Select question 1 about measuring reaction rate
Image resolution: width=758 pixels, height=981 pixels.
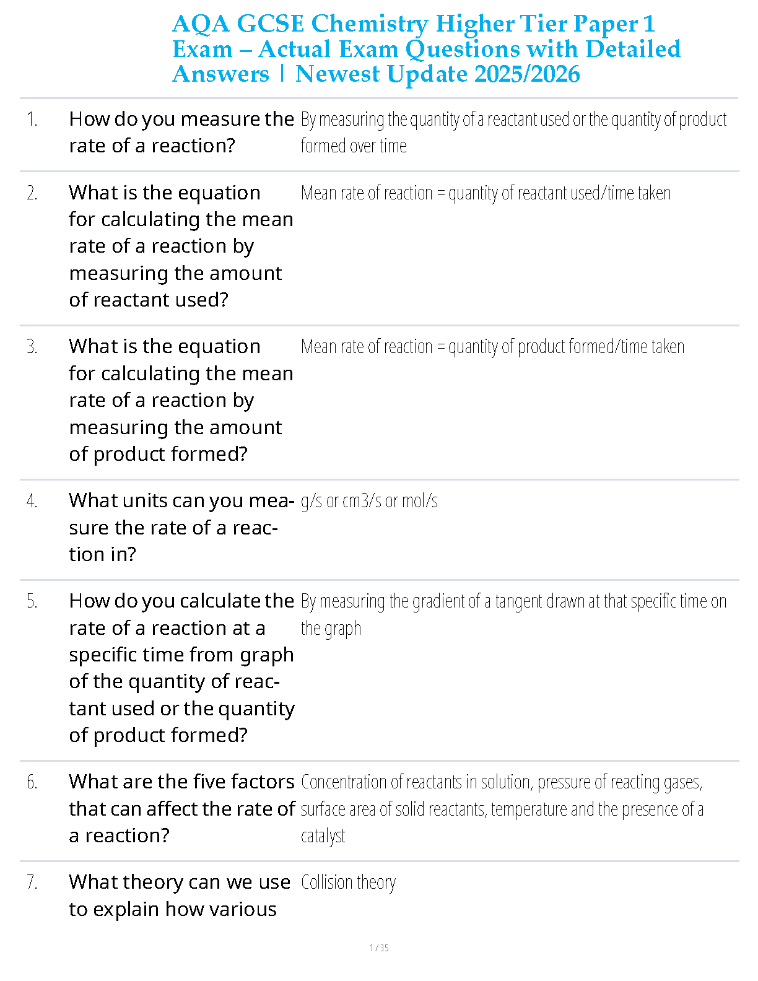(x=181, y=132)
